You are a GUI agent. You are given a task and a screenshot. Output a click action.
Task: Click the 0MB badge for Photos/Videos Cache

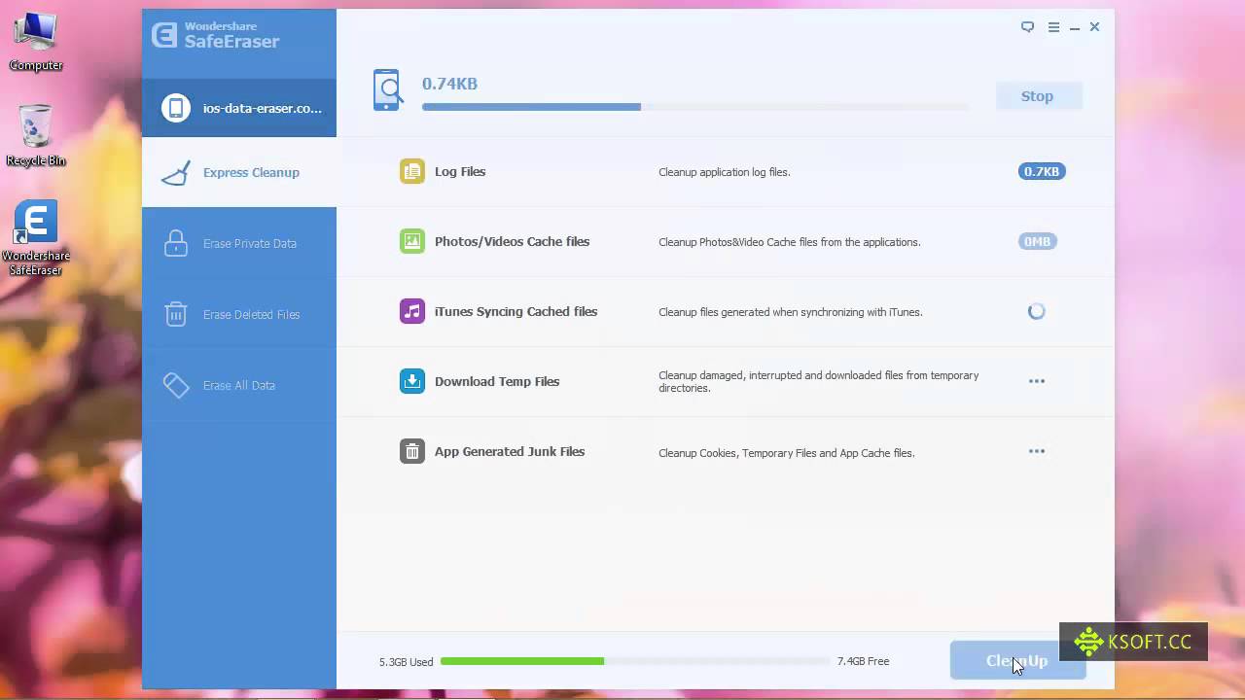[1037, 241]
